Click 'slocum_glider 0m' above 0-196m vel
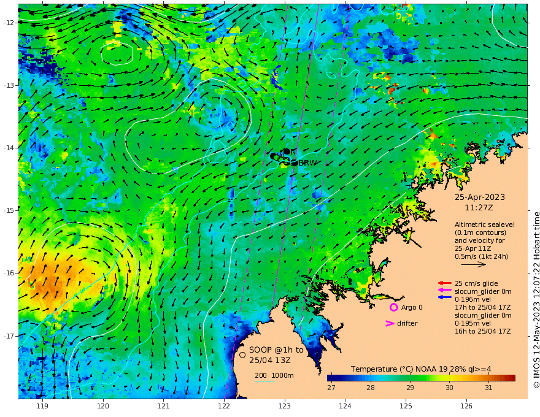This screenshot has height=417, width=540. tap(483, 291)
